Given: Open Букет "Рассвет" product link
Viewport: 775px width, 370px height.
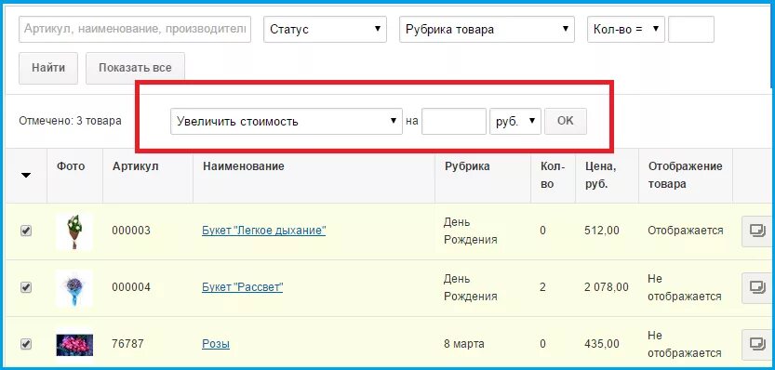Looking at the screenshot, I should coord(242,287).
